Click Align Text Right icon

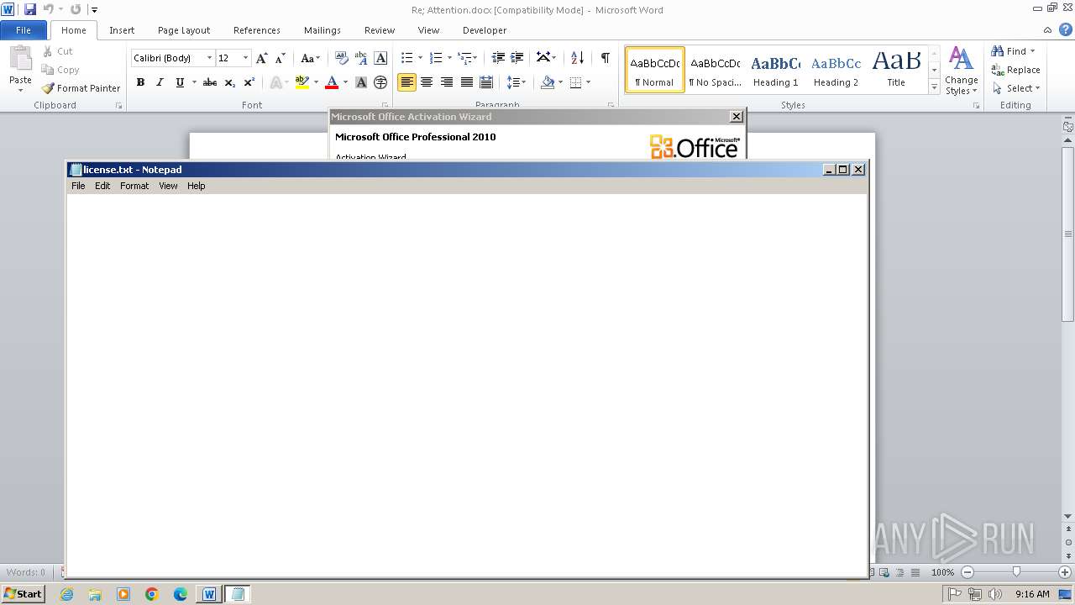[447, 82]
